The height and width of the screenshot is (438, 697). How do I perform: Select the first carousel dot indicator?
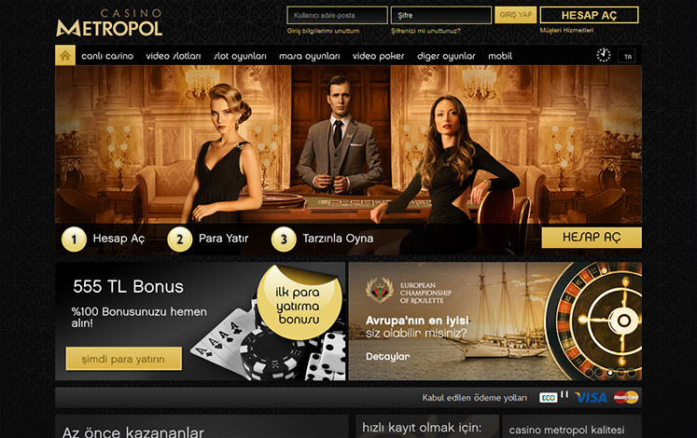coord(589,373)
